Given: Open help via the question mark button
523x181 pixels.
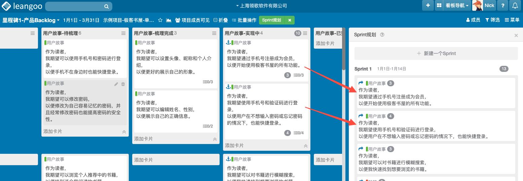Looking at the screenshot, I should tap(502, 6).
